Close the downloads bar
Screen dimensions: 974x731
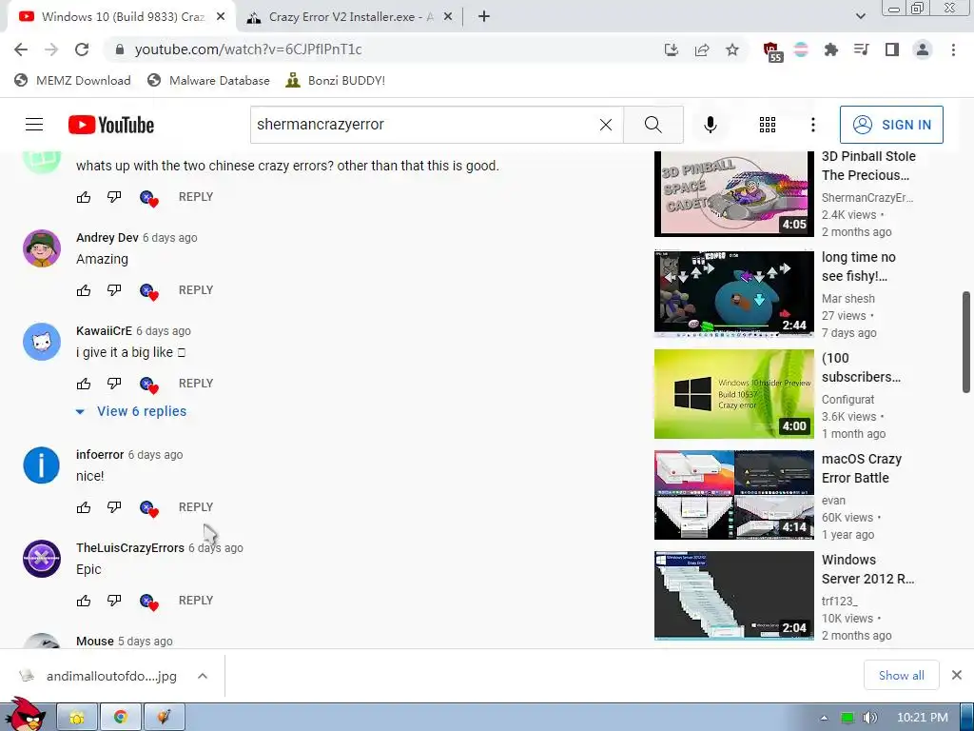point(957,675)
